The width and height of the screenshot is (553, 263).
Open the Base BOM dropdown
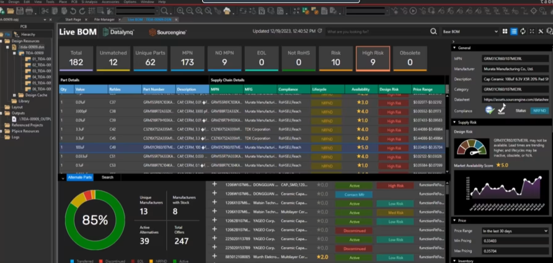tap(470, 32)
